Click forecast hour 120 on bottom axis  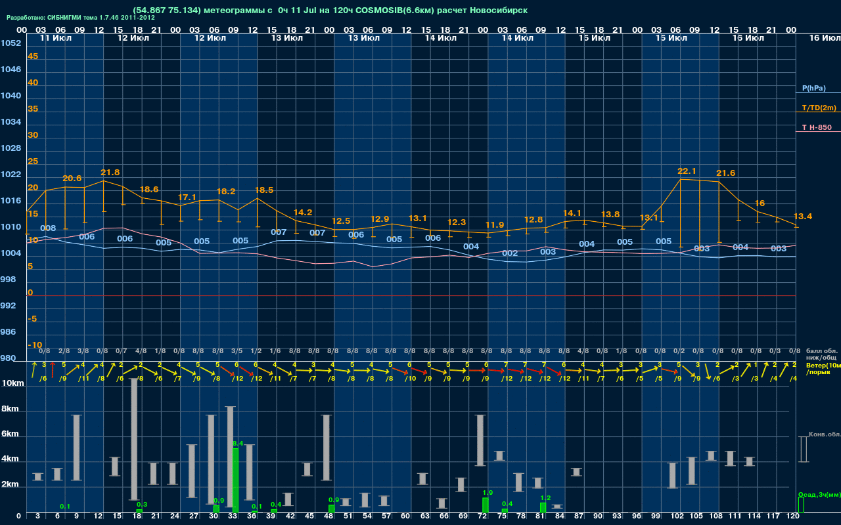click(x=792, y=516)
